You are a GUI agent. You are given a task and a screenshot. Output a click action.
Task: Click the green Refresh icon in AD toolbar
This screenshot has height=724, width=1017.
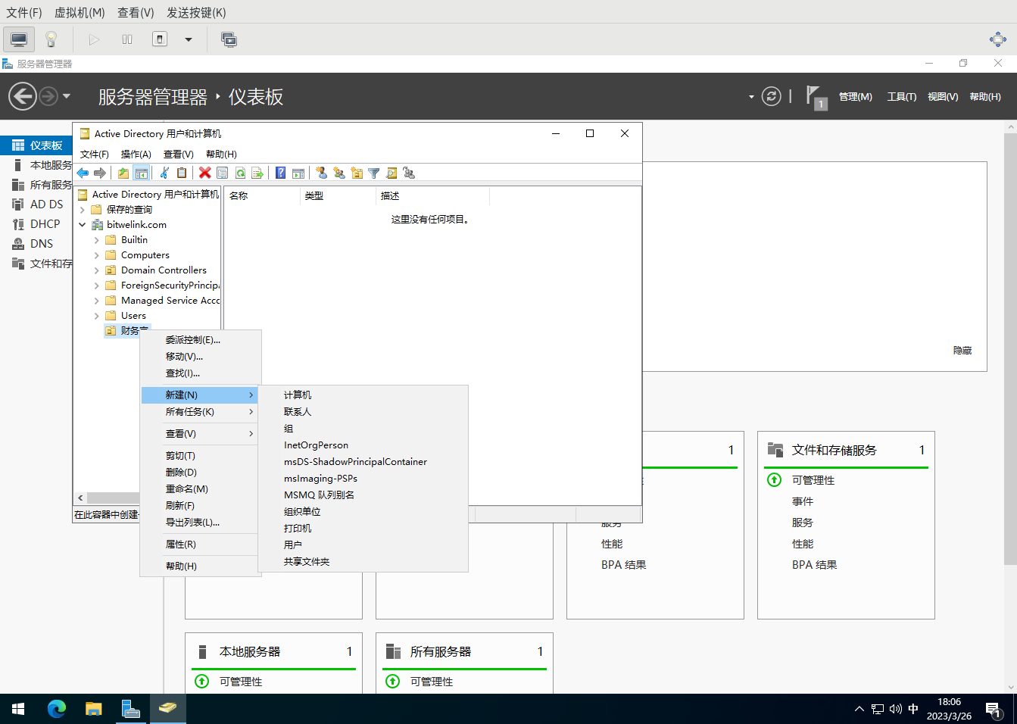pyautogui.click(x=240, y=173)
